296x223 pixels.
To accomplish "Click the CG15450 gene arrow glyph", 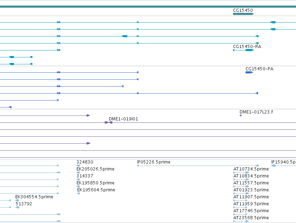I will coord(243,14).
